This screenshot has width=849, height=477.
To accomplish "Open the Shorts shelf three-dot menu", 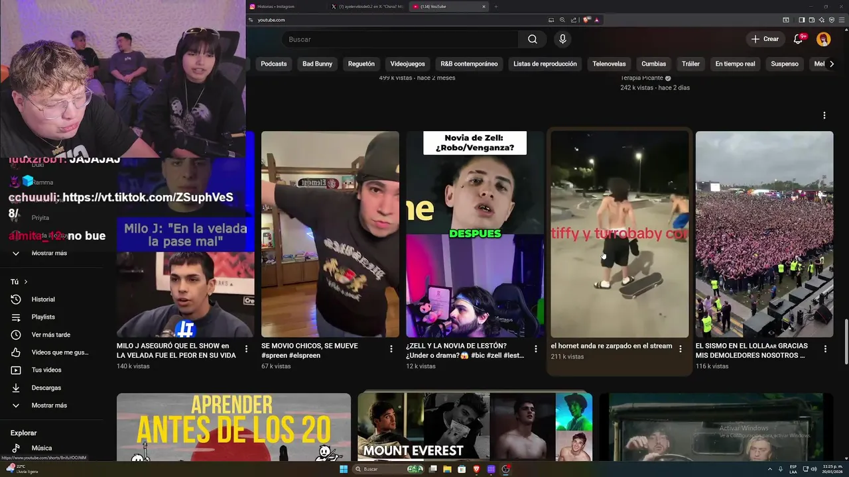I will [824, 115].
